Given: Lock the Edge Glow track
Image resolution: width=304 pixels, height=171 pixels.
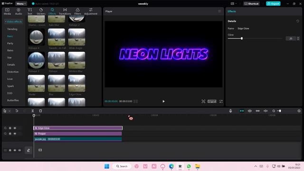Looking at the screenshot, I should (x=10, y=128).
